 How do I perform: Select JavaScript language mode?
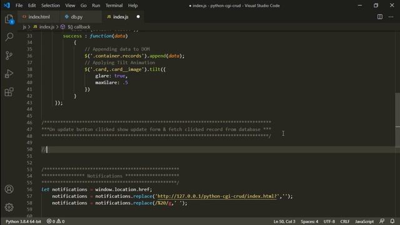pyautogui.click(x=364, y=221)
